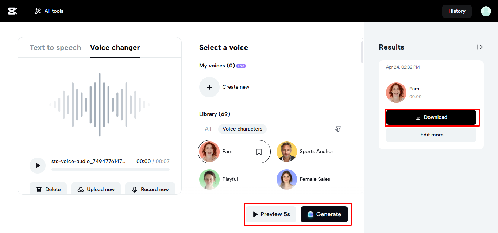The height and width of the screenshot is (233, 498).
Task: Click the magic wand All tools icon
Action: [x=37, y=11]
